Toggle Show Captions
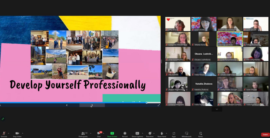 click(137, 133)
